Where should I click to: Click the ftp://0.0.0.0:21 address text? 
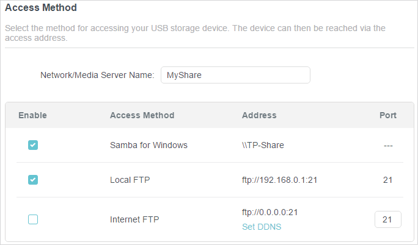[269, 212]
